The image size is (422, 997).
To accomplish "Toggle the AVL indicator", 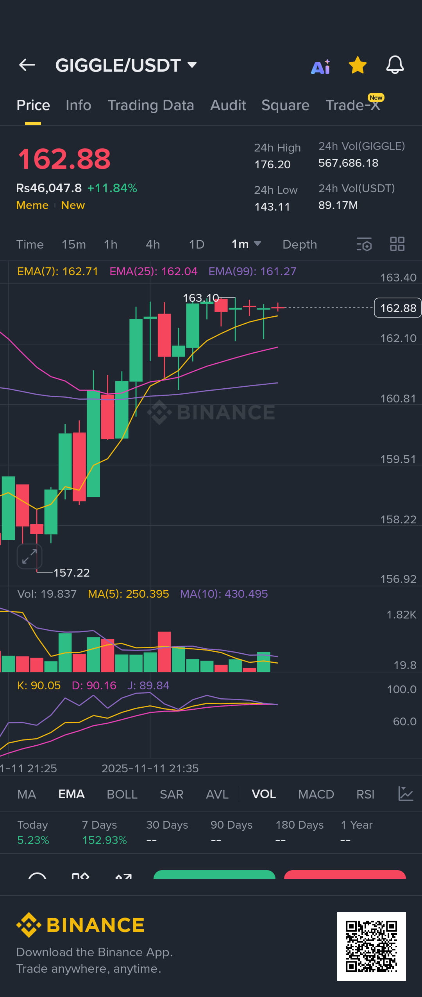I will pos(217,794).
